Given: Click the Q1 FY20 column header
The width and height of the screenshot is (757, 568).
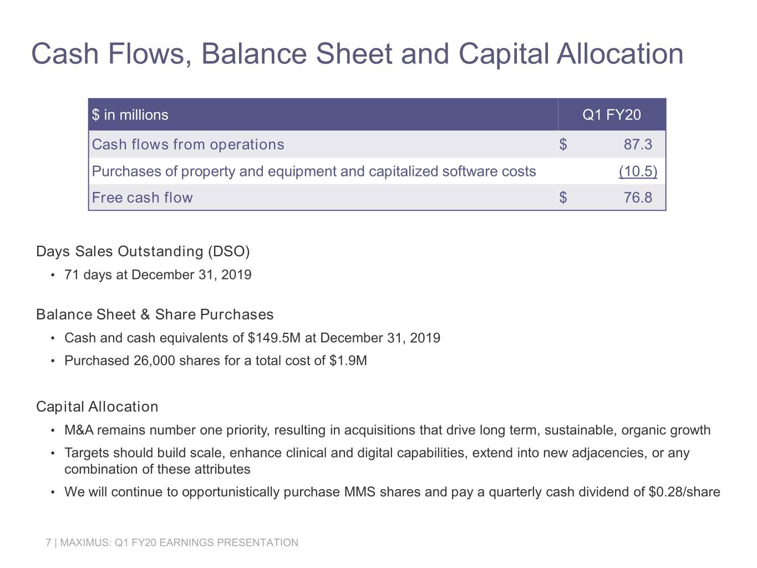Looking at the screenshot, I should pyautogui.click(x=611, y=115).
